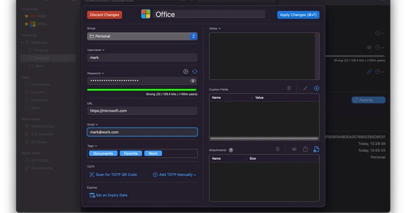Screen dimensions: 406x213
Task: Click inside the Notes text area
Action: (262, 56)
